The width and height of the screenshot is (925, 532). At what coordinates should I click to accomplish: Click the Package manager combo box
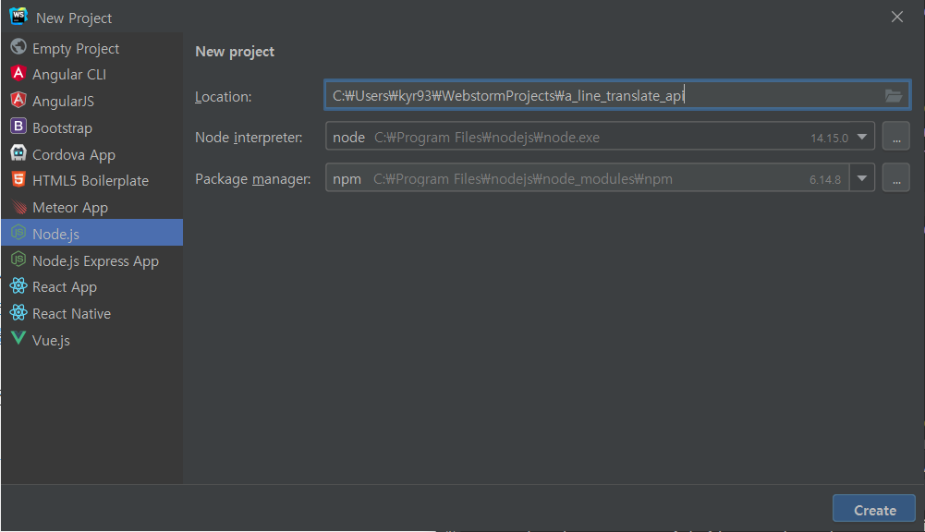coord(600,177)
